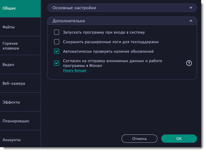Switch to the Планировщик tab
The width and height of the screenshot is (206, 152).
point(20,121)
